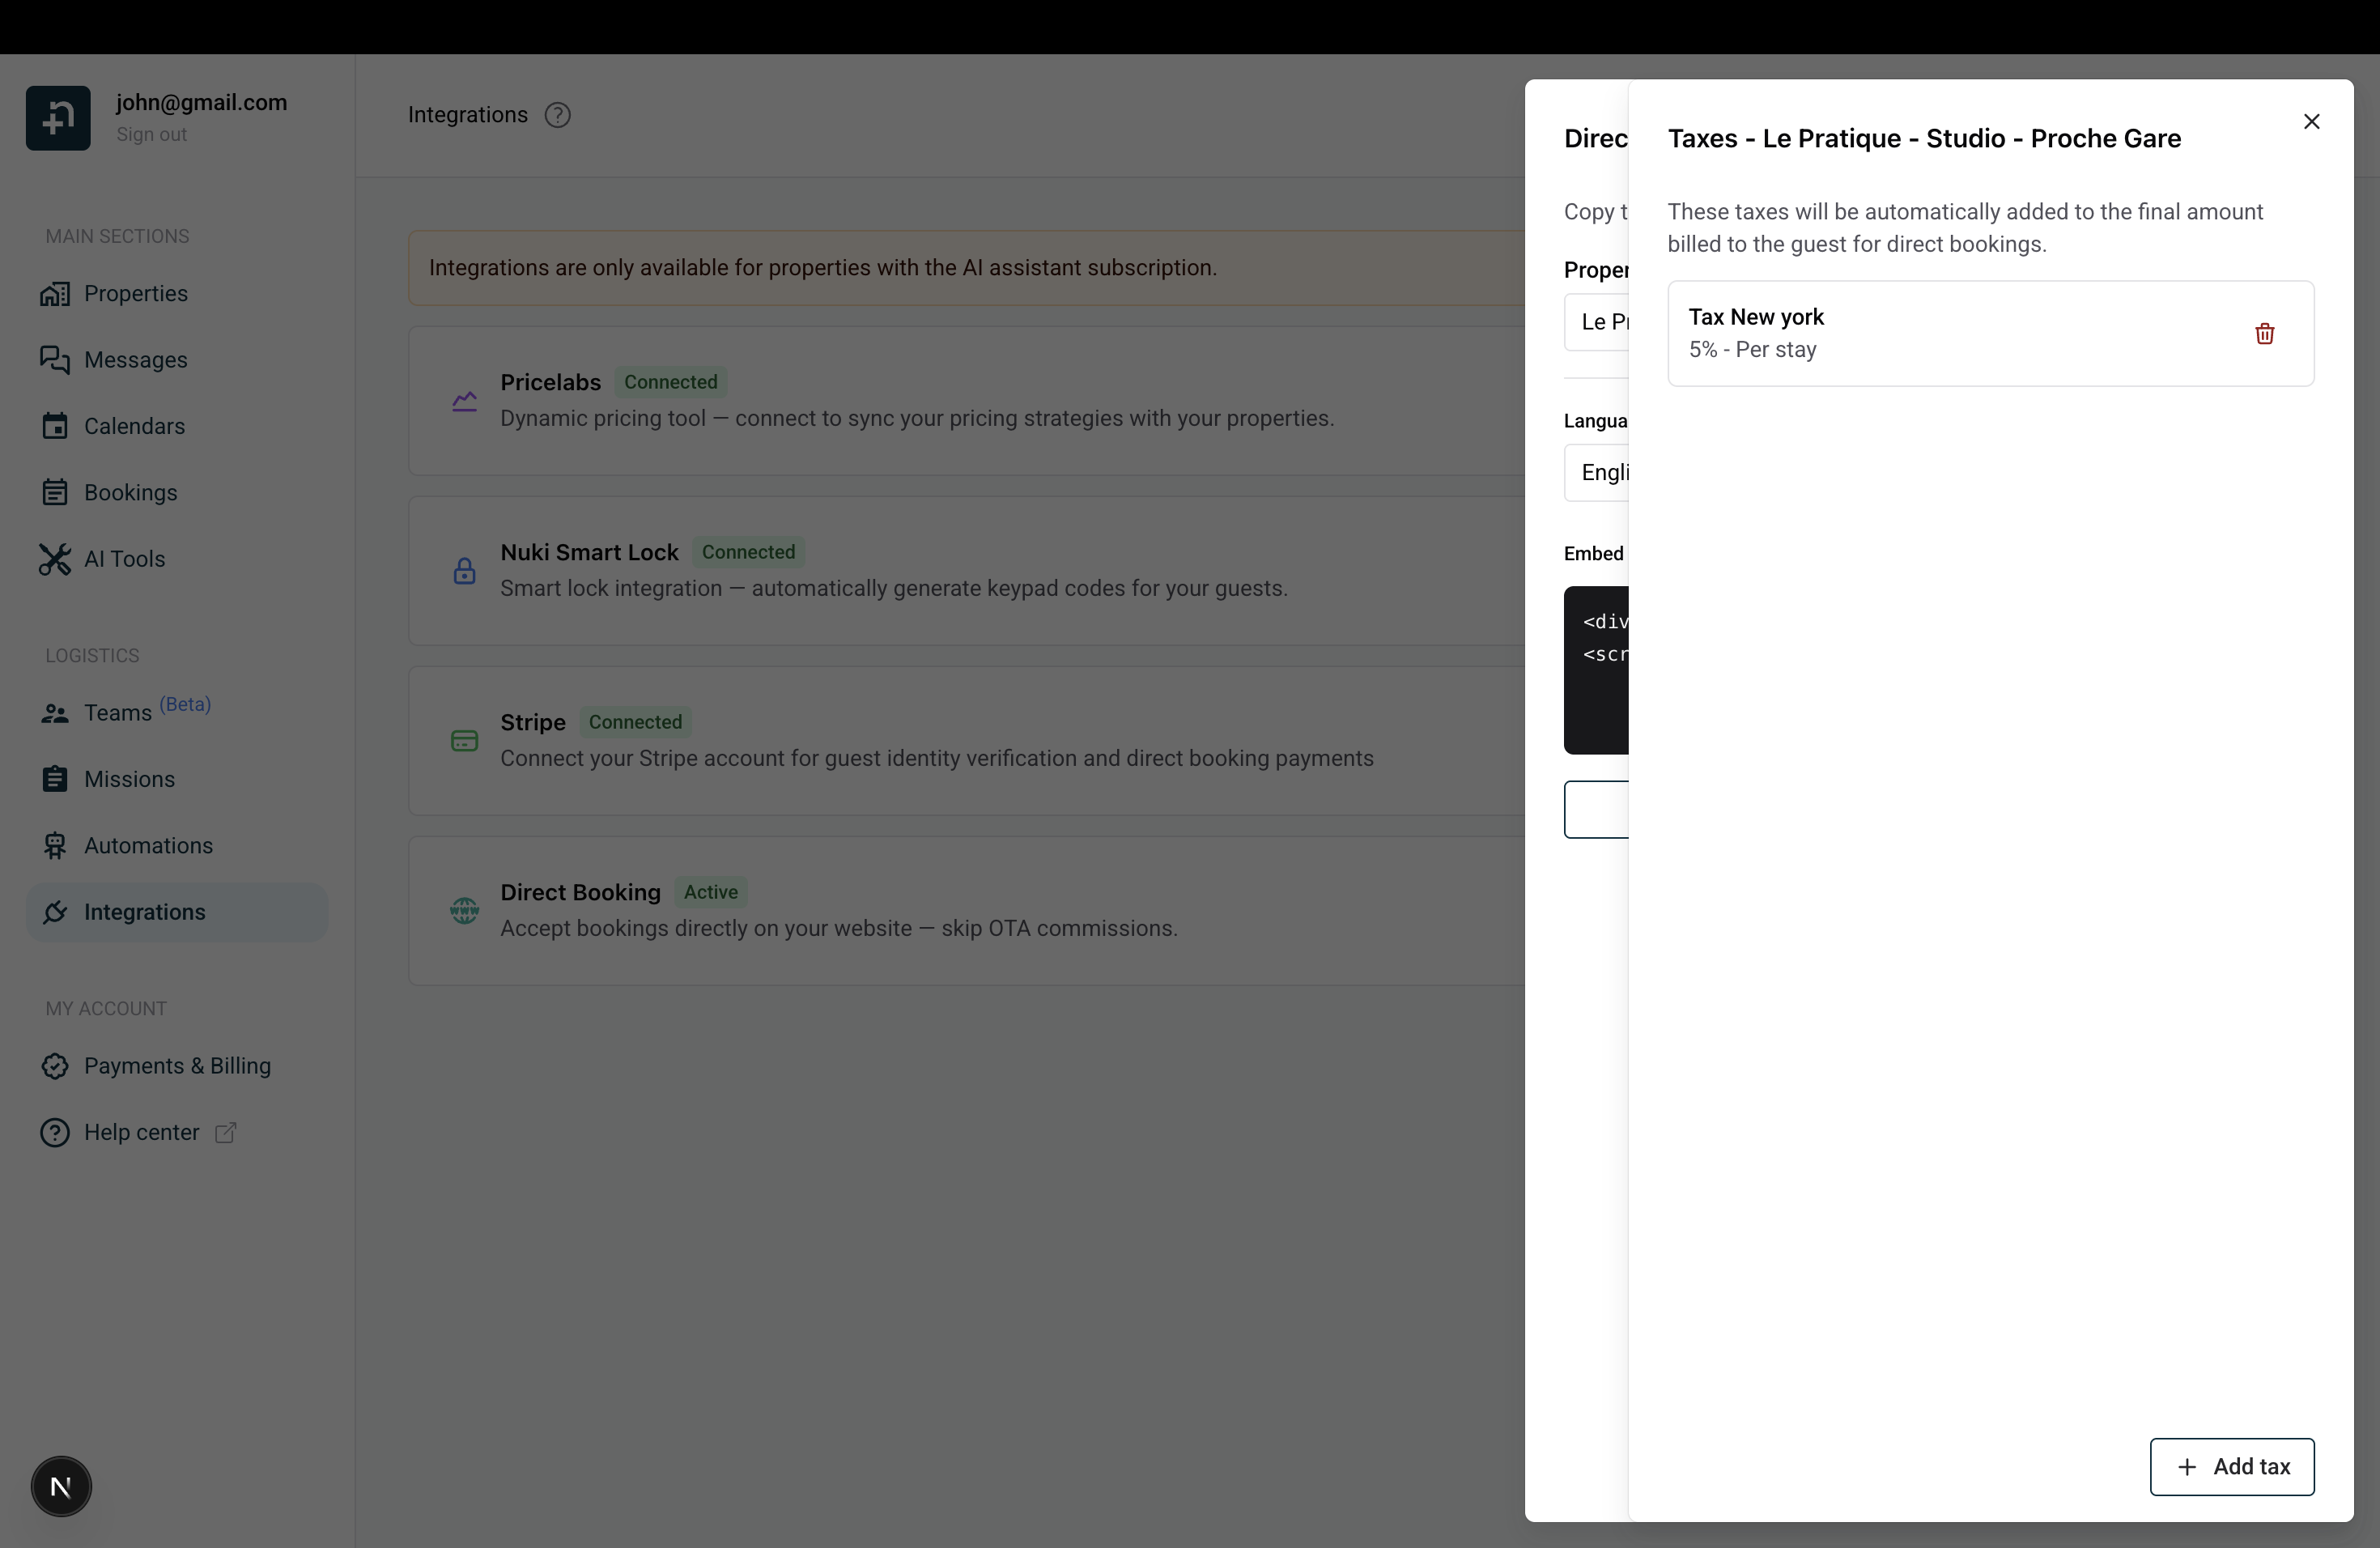Click the Add tax button
Image resolution: width=2380 pixels, height=1548 pixels.
pos(2232,1466)
